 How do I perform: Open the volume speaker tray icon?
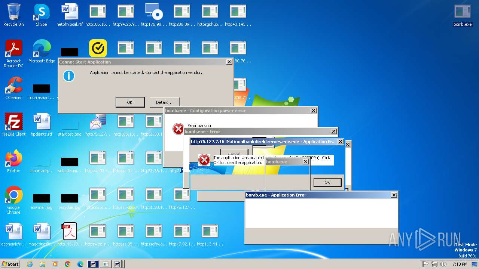tap(443, 264)
